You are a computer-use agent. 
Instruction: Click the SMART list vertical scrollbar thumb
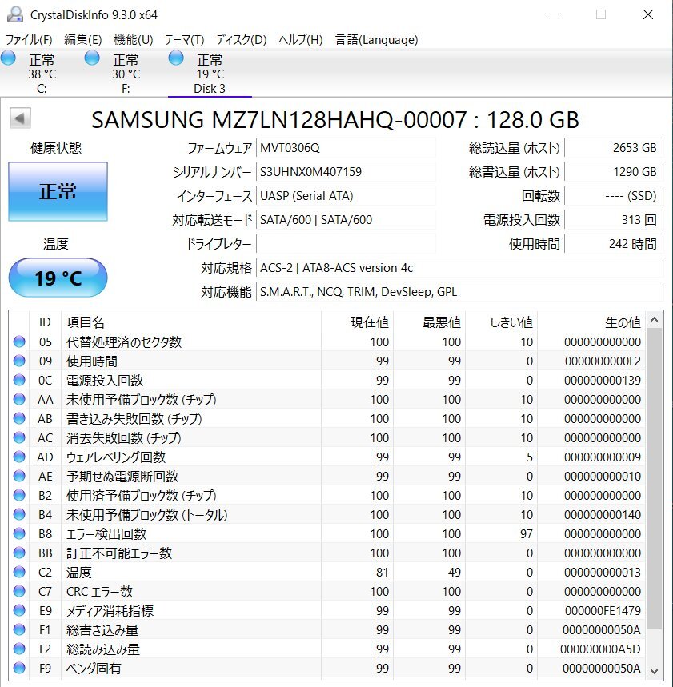[654, 479]
